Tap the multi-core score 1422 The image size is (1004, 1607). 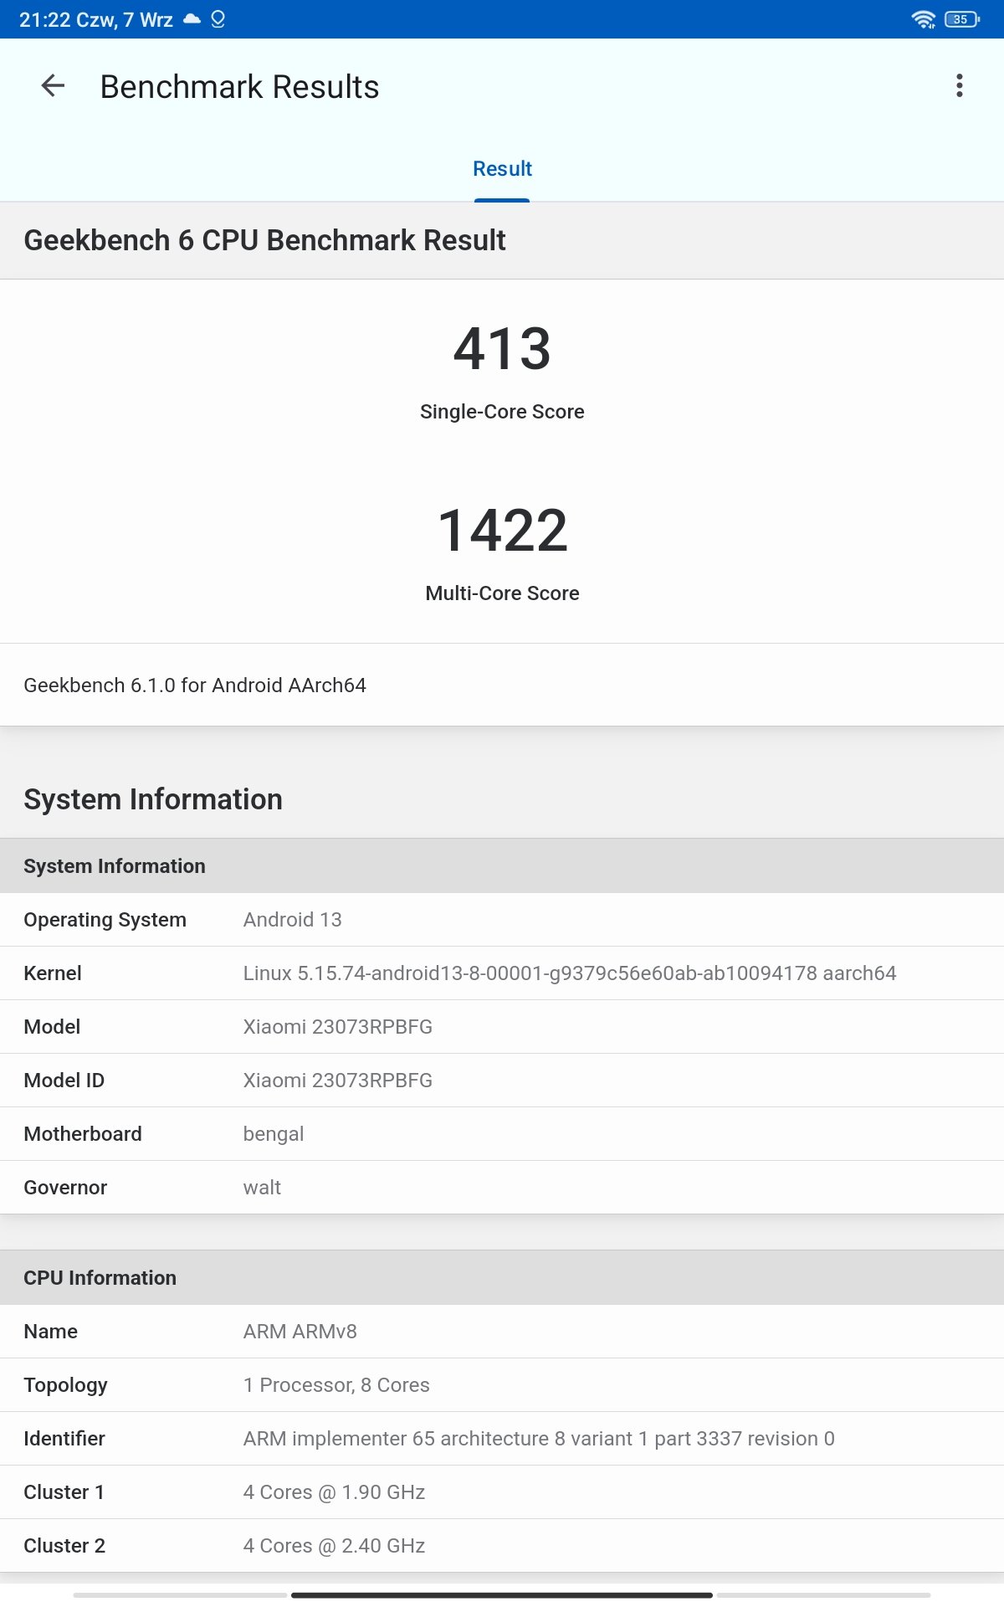point(502,530)
